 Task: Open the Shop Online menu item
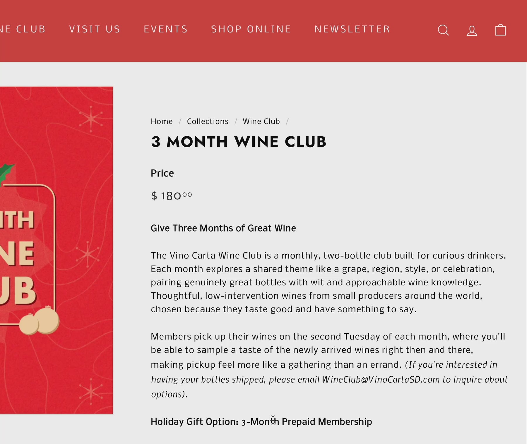[x=251, y=29]
